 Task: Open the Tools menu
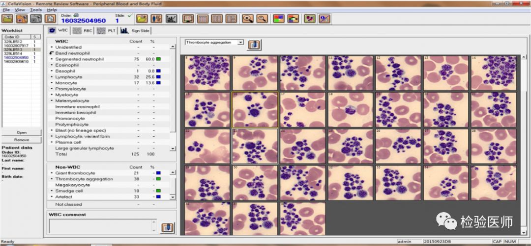click(x=35, y=10)
